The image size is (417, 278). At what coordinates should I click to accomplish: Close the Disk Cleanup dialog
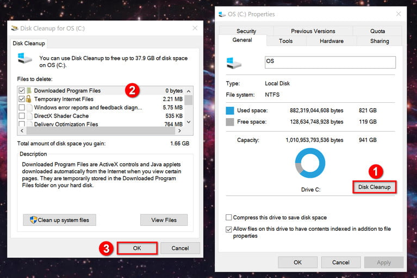point(195,28)
